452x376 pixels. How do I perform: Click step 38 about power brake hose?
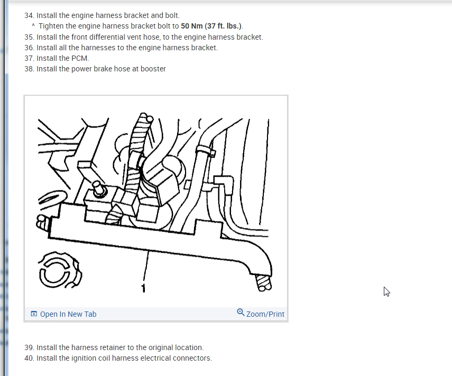click(95, 69)
